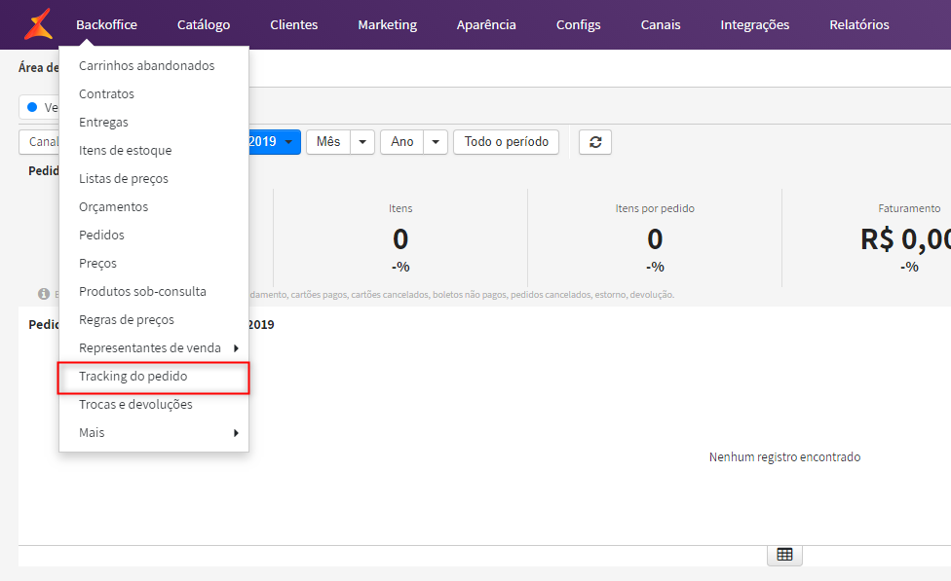Expand the Representantes de venda submenu arrow
Image resolution: width=951 pixels, height=581 pixels.
[x=236, y=347]
